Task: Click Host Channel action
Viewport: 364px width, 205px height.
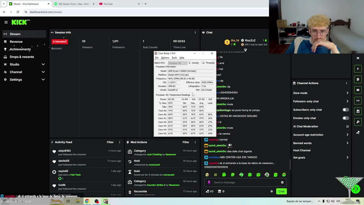Action: [x=302, y=150]
